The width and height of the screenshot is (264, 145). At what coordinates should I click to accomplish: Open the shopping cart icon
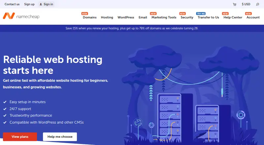coord(234,4)
